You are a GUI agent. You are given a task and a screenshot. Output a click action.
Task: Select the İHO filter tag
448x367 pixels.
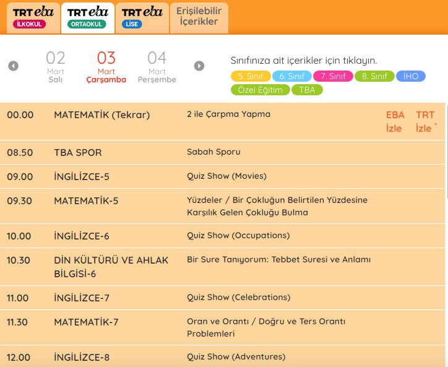[411, 77]
